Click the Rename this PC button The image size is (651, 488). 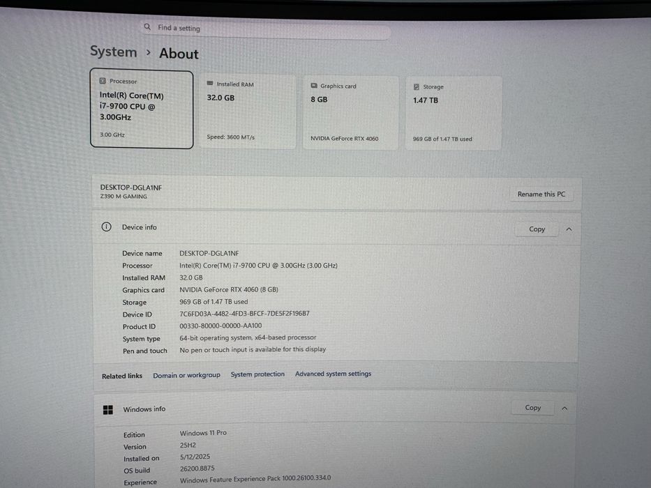[x=541, y=195]
